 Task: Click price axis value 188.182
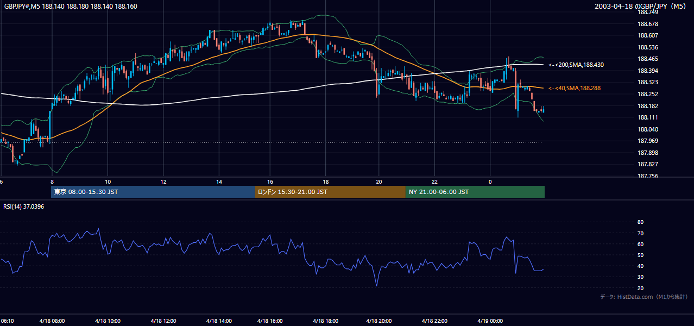coord(647,106)
